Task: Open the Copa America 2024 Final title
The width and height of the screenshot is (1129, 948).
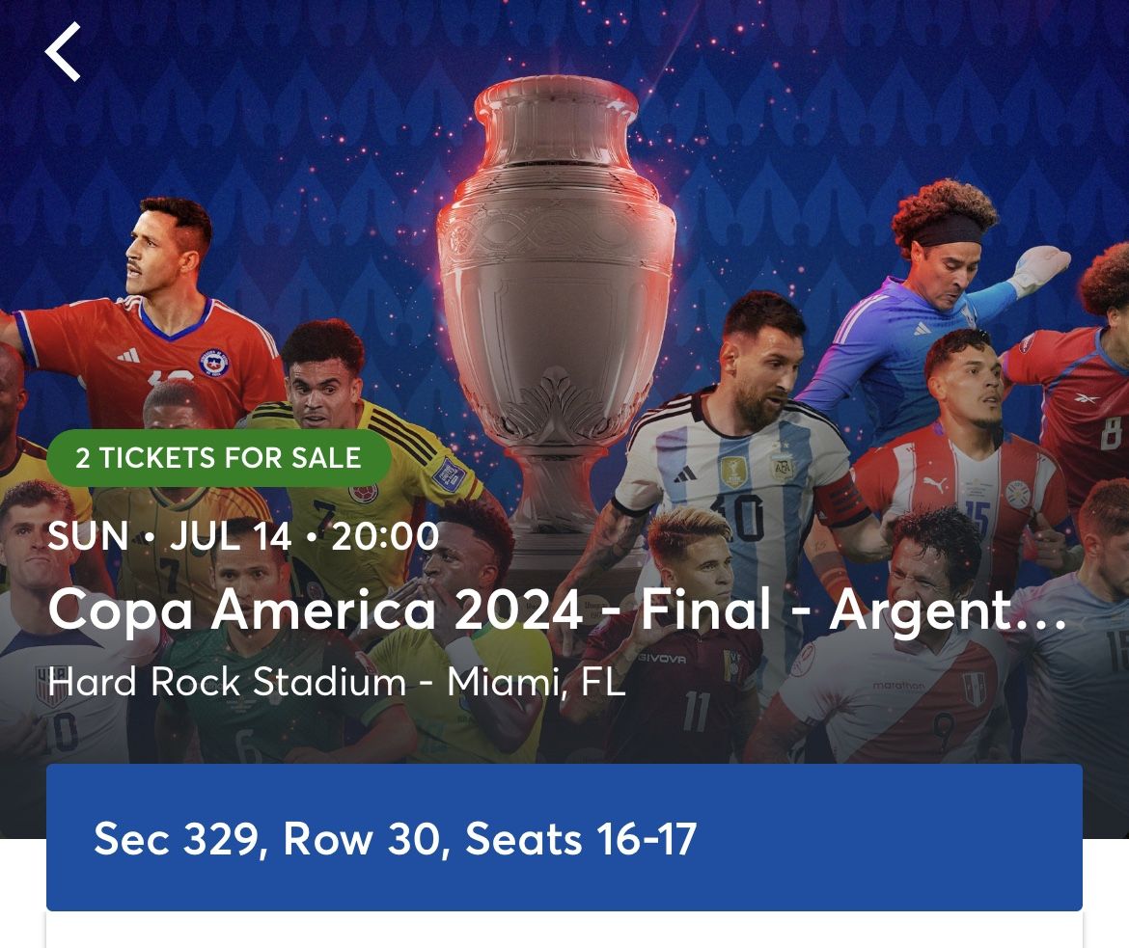Action: click(558, 610)
